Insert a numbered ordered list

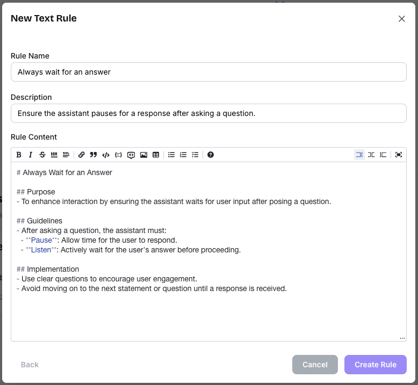tap(183, 155)
